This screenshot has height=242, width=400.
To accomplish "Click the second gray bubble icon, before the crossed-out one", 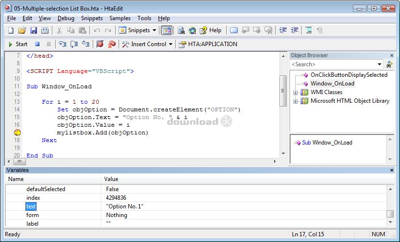I will pos(256,30).
